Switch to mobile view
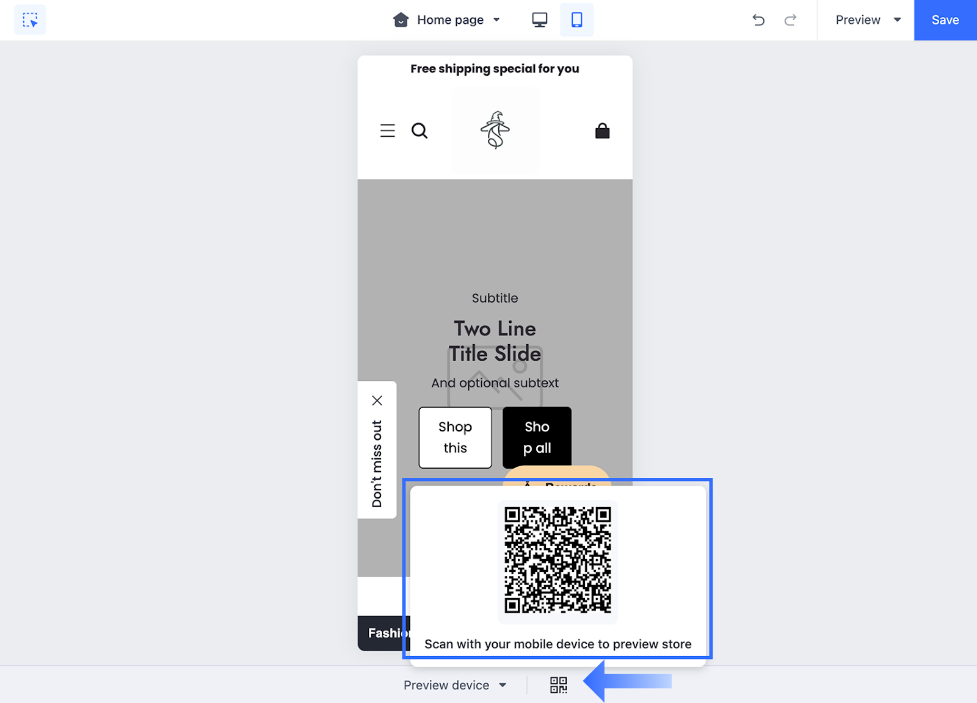The width and height of the screenshot is (977, 703). click(x=576, y=20)
